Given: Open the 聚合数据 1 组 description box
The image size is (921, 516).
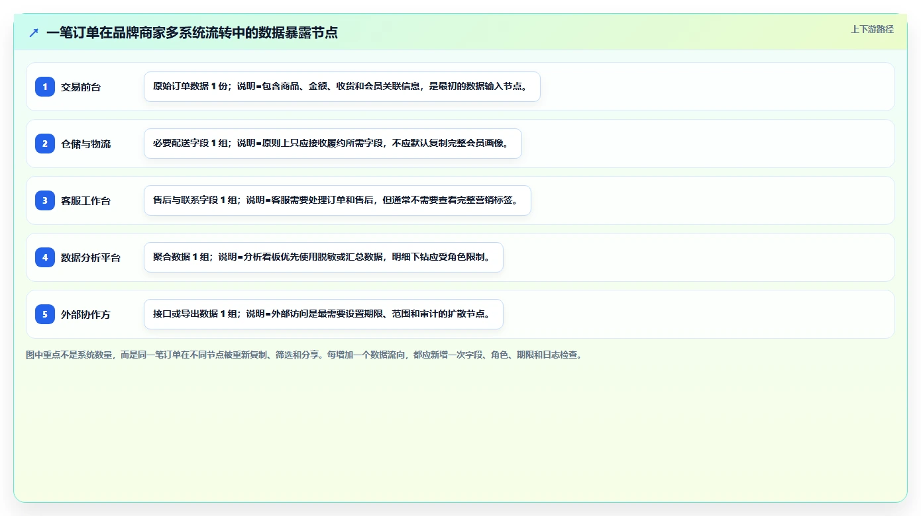Looking at the screenshot, I should pyautogui.click(x=323, y=257).
